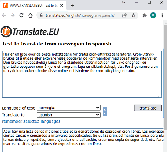Click the 'Translate to' label
167x152 pixels.
(x=13, y=115)
